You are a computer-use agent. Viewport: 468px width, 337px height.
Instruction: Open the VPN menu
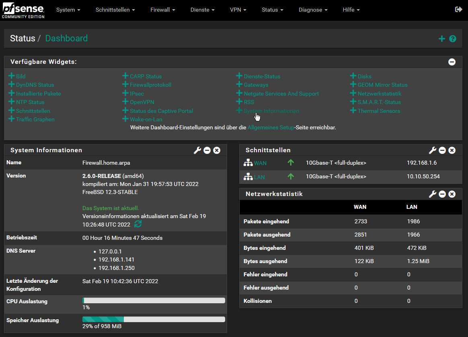click(x=238, y=10)
